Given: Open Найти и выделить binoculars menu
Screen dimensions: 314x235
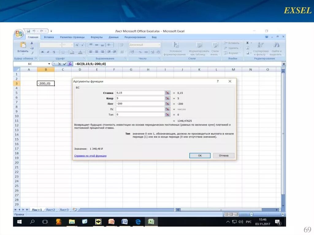Looking at the screenshot, I should tap(276, 49).
